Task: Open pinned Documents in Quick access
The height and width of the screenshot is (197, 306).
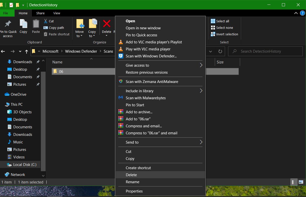Action: pos(23,77)
